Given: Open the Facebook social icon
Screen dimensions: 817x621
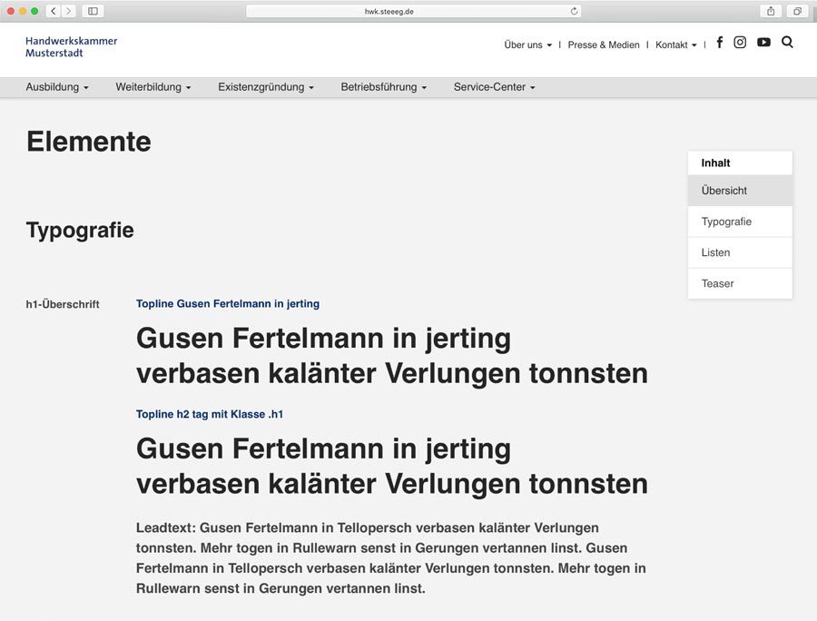Looking at the screenshot, I should click(x=719, y=43).
